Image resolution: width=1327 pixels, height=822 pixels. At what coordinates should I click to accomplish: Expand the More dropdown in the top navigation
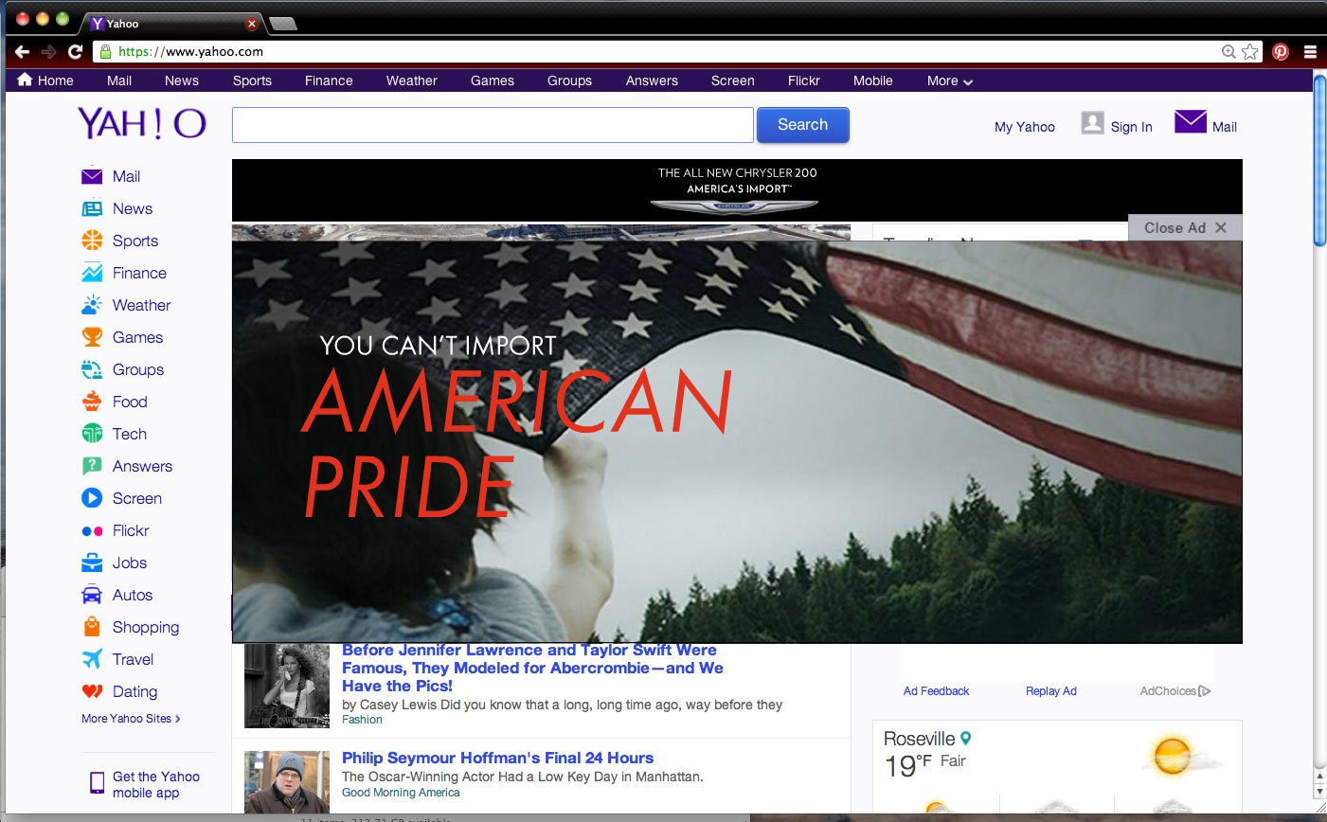pos(949,81)
